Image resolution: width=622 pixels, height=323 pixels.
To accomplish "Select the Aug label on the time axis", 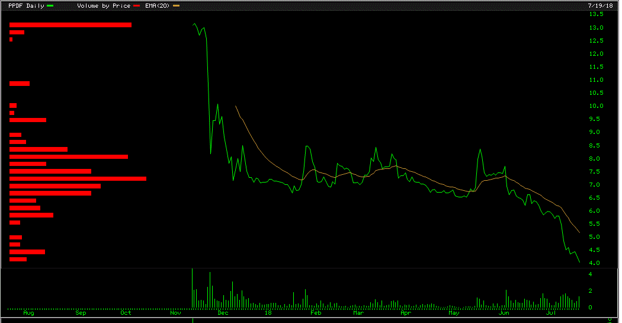I will coord(28,314).
